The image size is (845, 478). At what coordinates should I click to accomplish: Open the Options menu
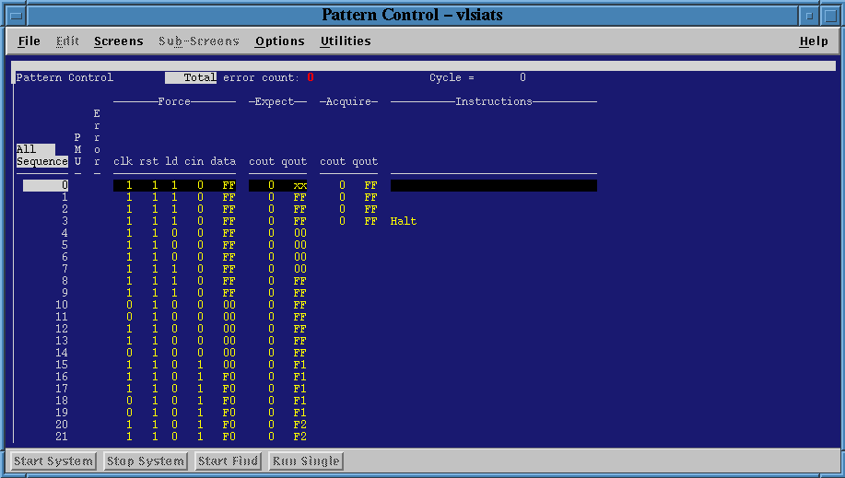coord(280,41)
